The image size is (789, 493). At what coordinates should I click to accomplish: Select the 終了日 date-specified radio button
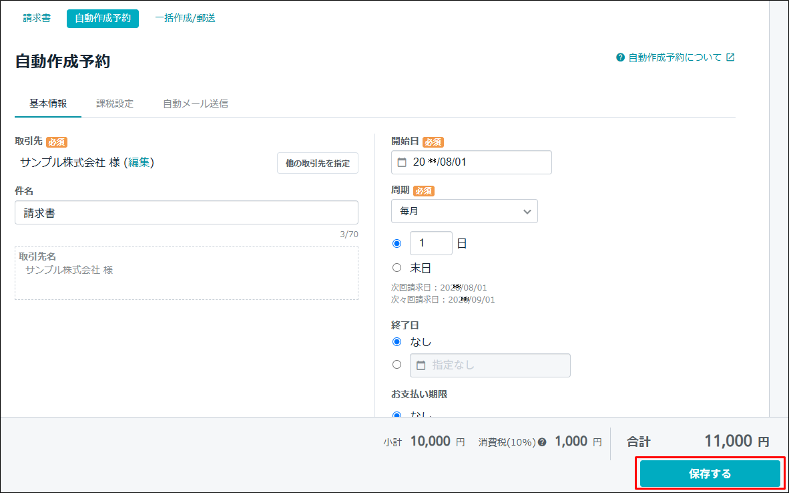coord(397,365)
